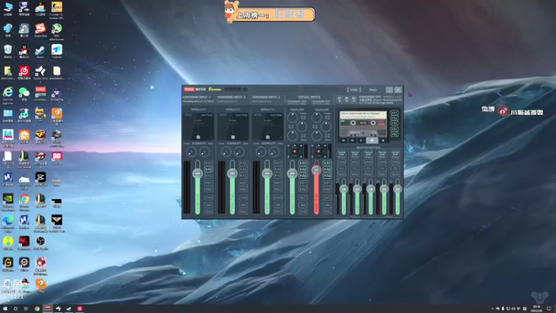The image size is (556, 313).
Task: Toggle B1 bus on Hardware Input 2
Action: click(243, 183)
